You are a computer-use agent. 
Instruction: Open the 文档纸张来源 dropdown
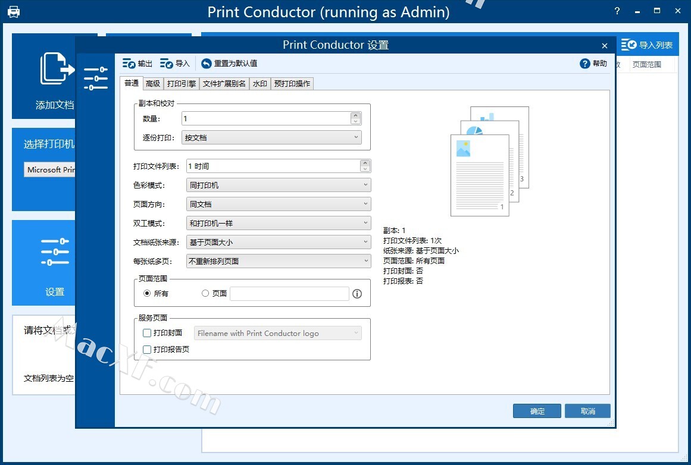(x=279, y=242)
